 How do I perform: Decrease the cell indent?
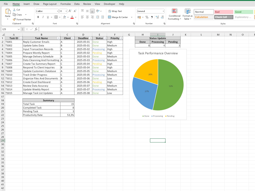pyautogui.click(x=98, y=17)
